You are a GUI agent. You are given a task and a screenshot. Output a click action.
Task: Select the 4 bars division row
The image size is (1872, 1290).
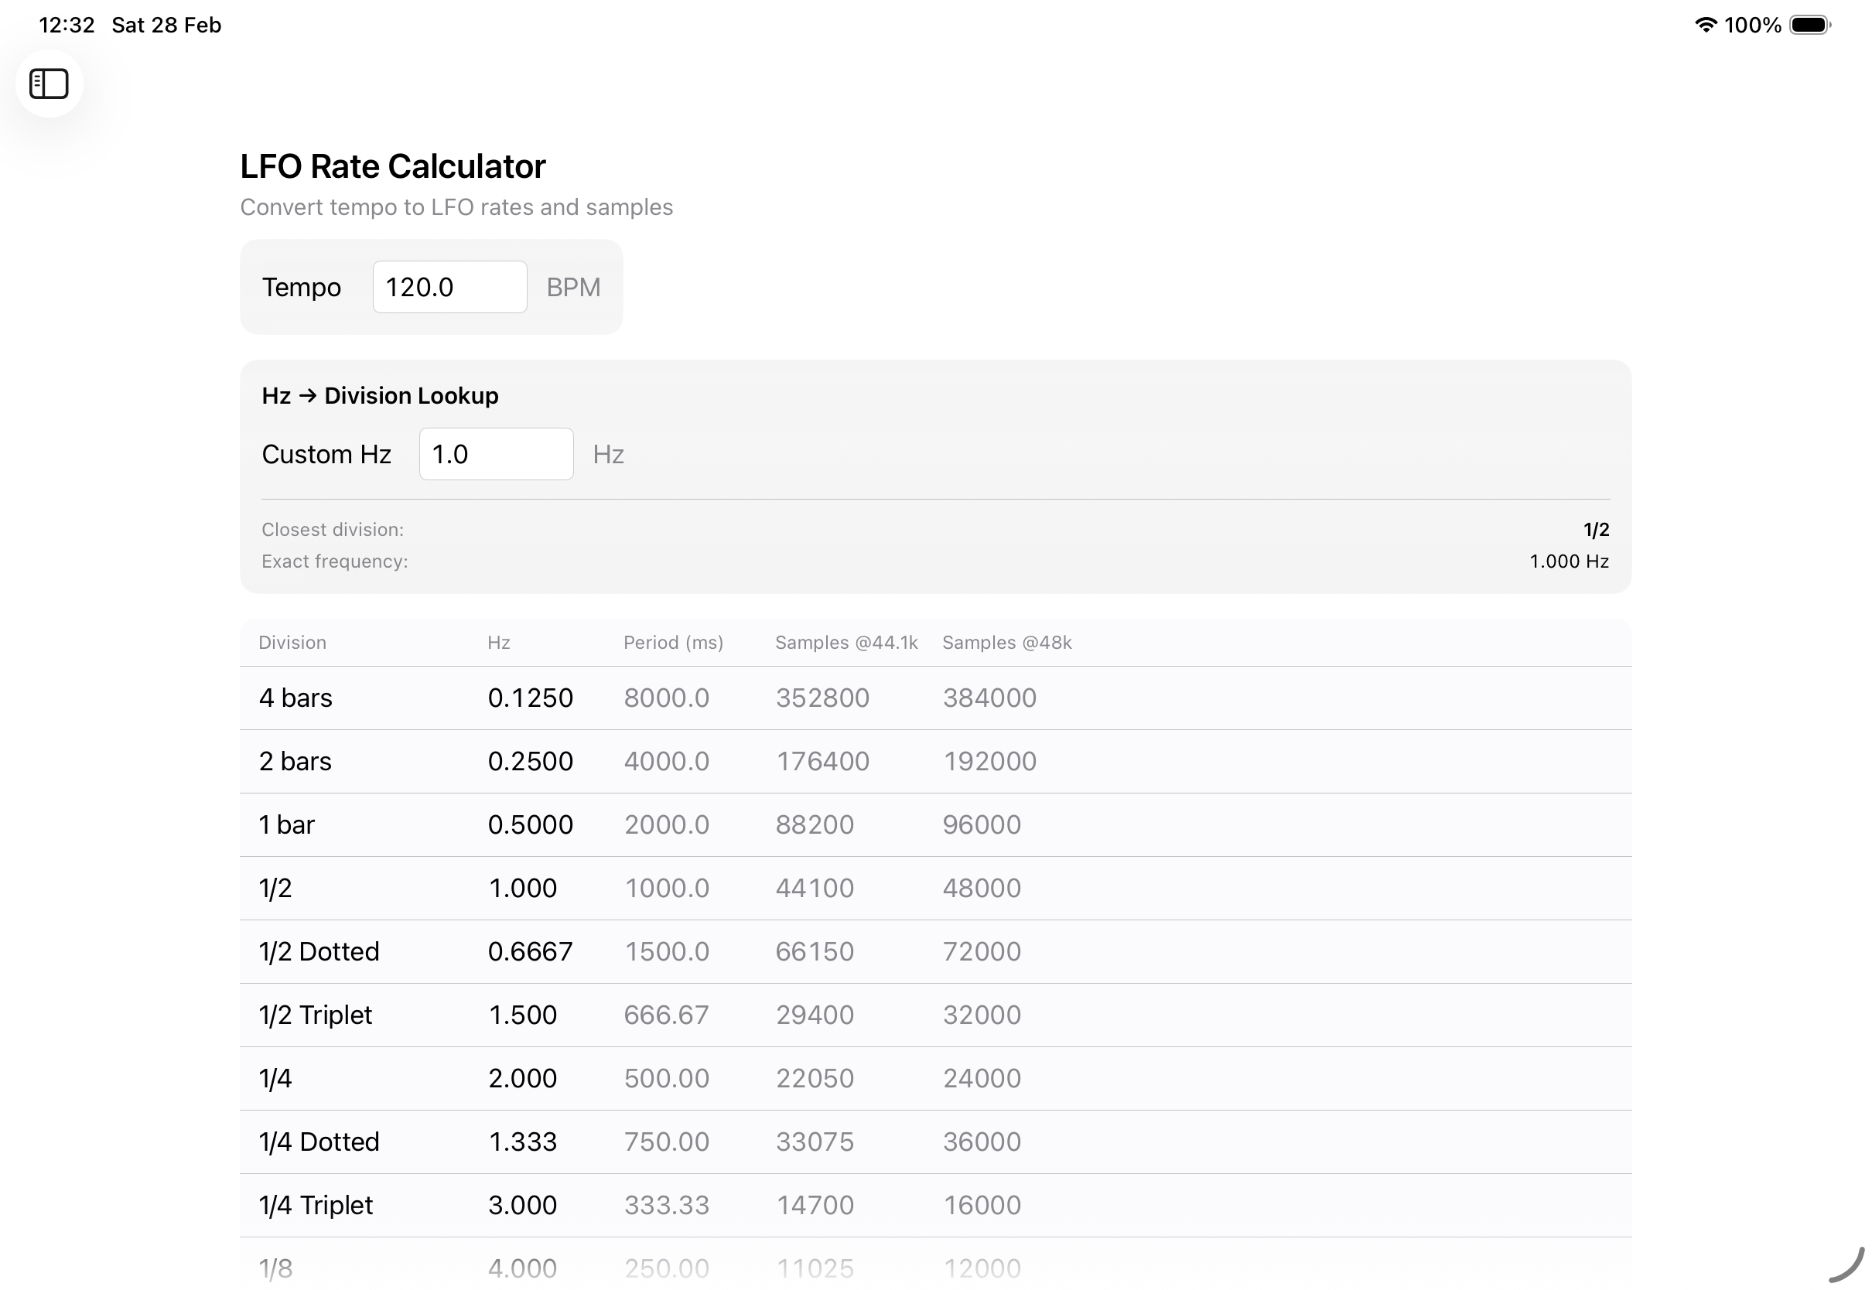(x=295, y=698)
